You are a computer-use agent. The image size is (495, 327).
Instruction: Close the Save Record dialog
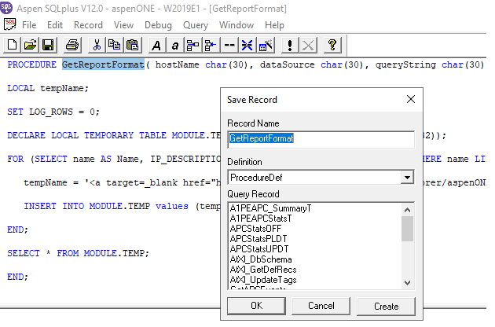411,99
